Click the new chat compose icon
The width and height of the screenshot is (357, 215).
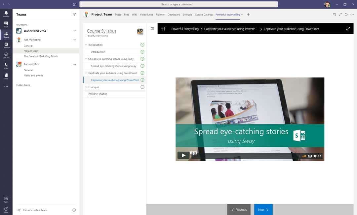(74, 4)
